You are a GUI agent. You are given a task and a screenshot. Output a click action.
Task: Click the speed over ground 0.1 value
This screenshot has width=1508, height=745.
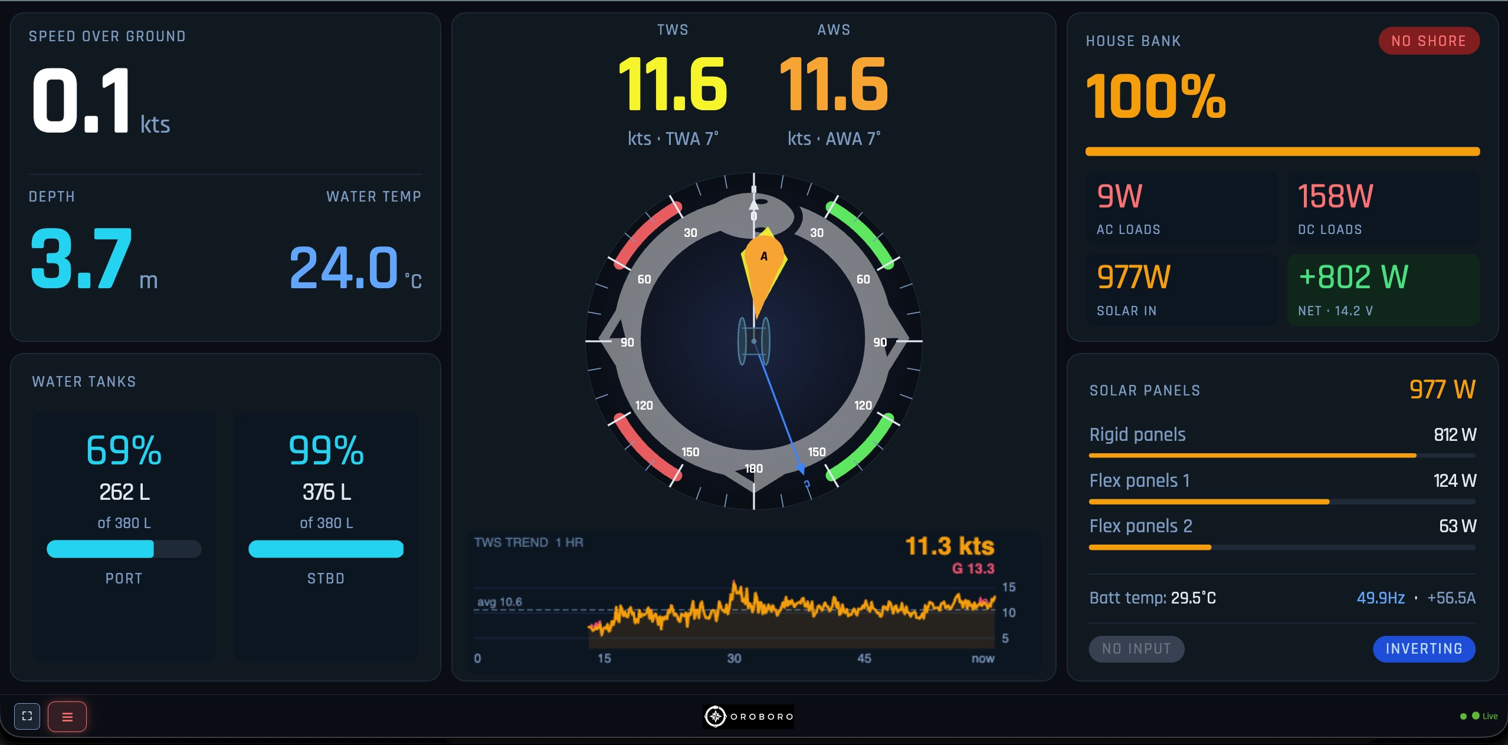(x=81, y=100)
